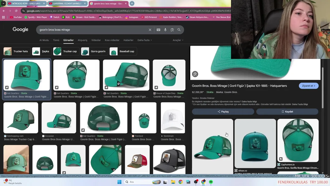The height and width of the screenshot is (186, 330).
Task: Search by image with the Google Lens icon
Action: 172,30
